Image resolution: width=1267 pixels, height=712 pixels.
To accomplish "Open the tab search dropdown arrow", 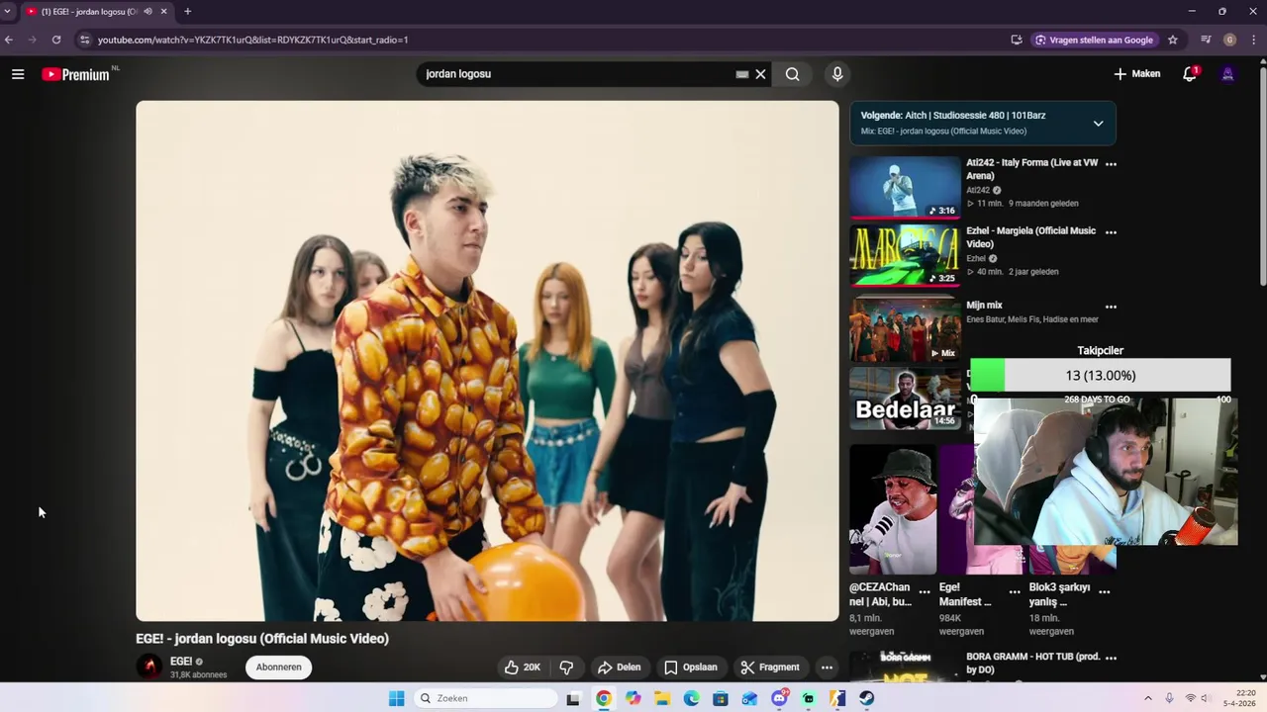I will coord(8,11).
